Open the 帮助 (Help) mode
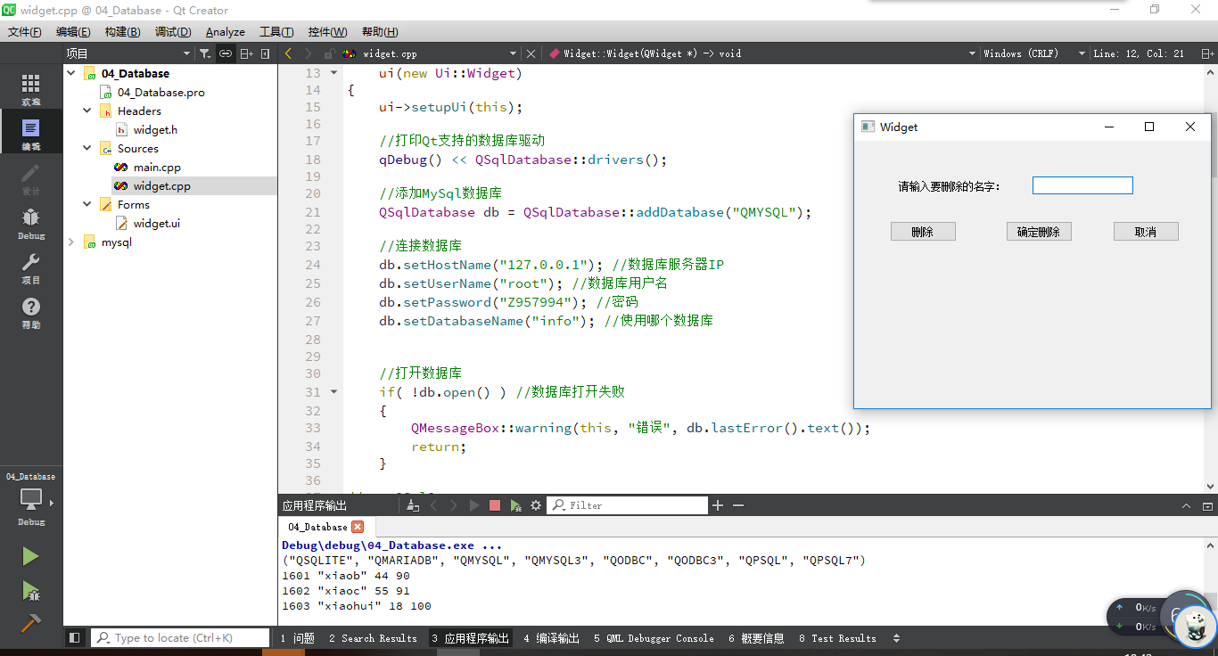1218x656 pixels. [31, 312]
